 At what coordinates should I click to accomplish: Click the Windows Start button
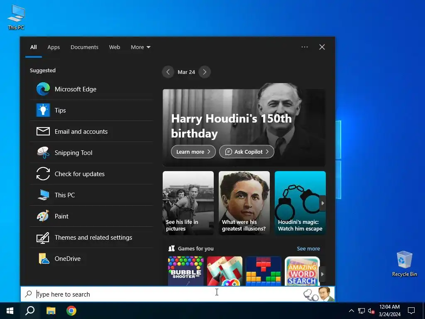click(x=10, y=311)
